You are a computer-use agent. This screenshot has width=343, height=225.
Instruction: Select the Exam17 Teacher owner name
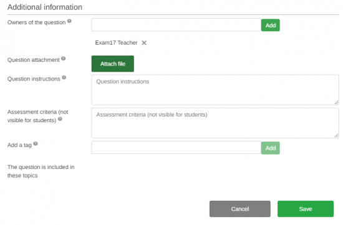pos(116,42)
